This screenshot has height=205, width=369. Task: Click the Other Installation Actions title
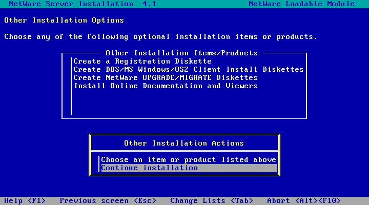pyautogui.click(x=184, y=143)
